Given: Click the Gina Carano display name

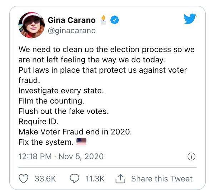Looking at the screenshot, I should pos(71,20).
